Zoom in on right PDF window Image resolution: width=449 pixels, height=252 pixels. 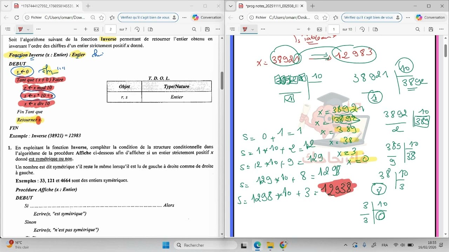309,29
